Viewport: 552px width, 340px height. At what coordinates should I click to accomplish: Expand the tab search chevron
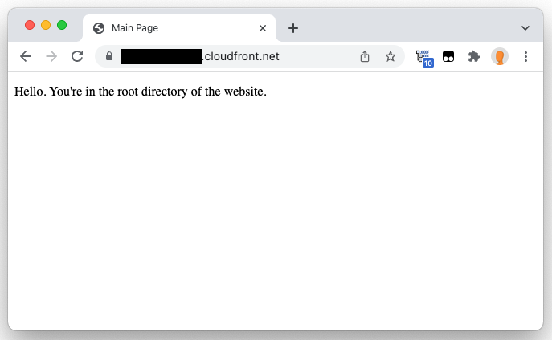click(525, 28)
